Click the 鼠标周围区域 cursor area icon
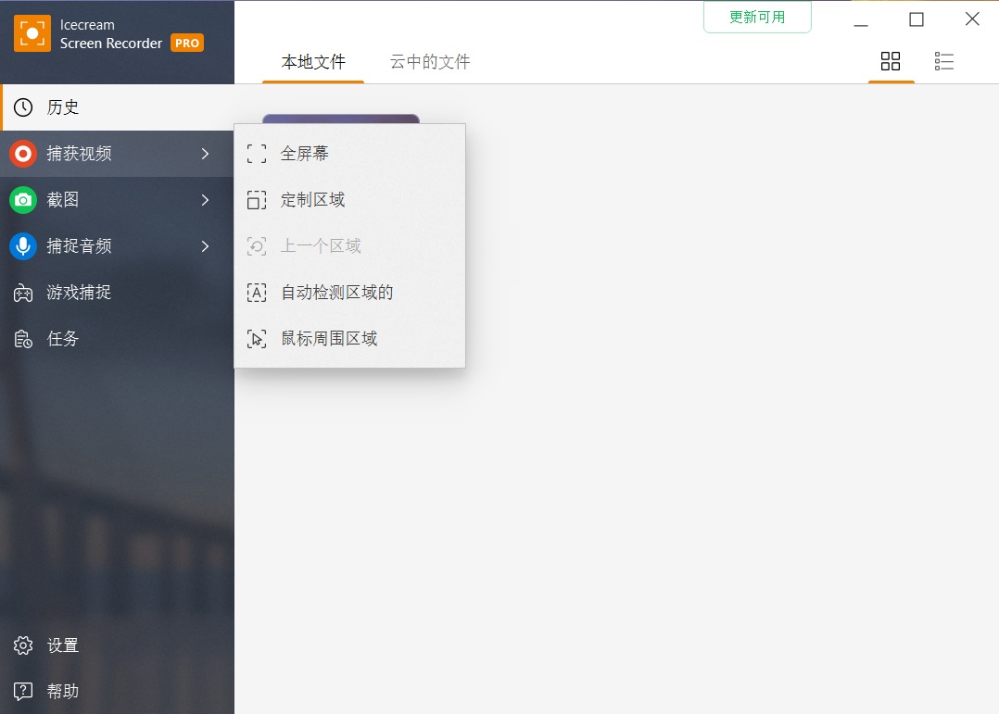 coord(257,339)
